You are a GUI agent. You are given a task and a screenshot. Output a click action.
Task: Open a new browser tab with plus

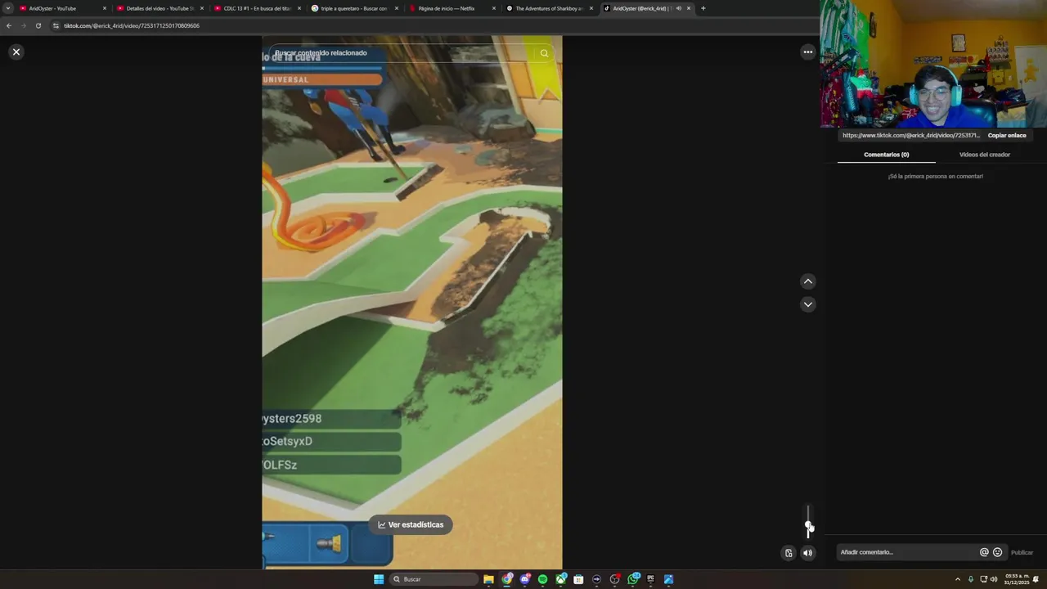coord(703,8)
